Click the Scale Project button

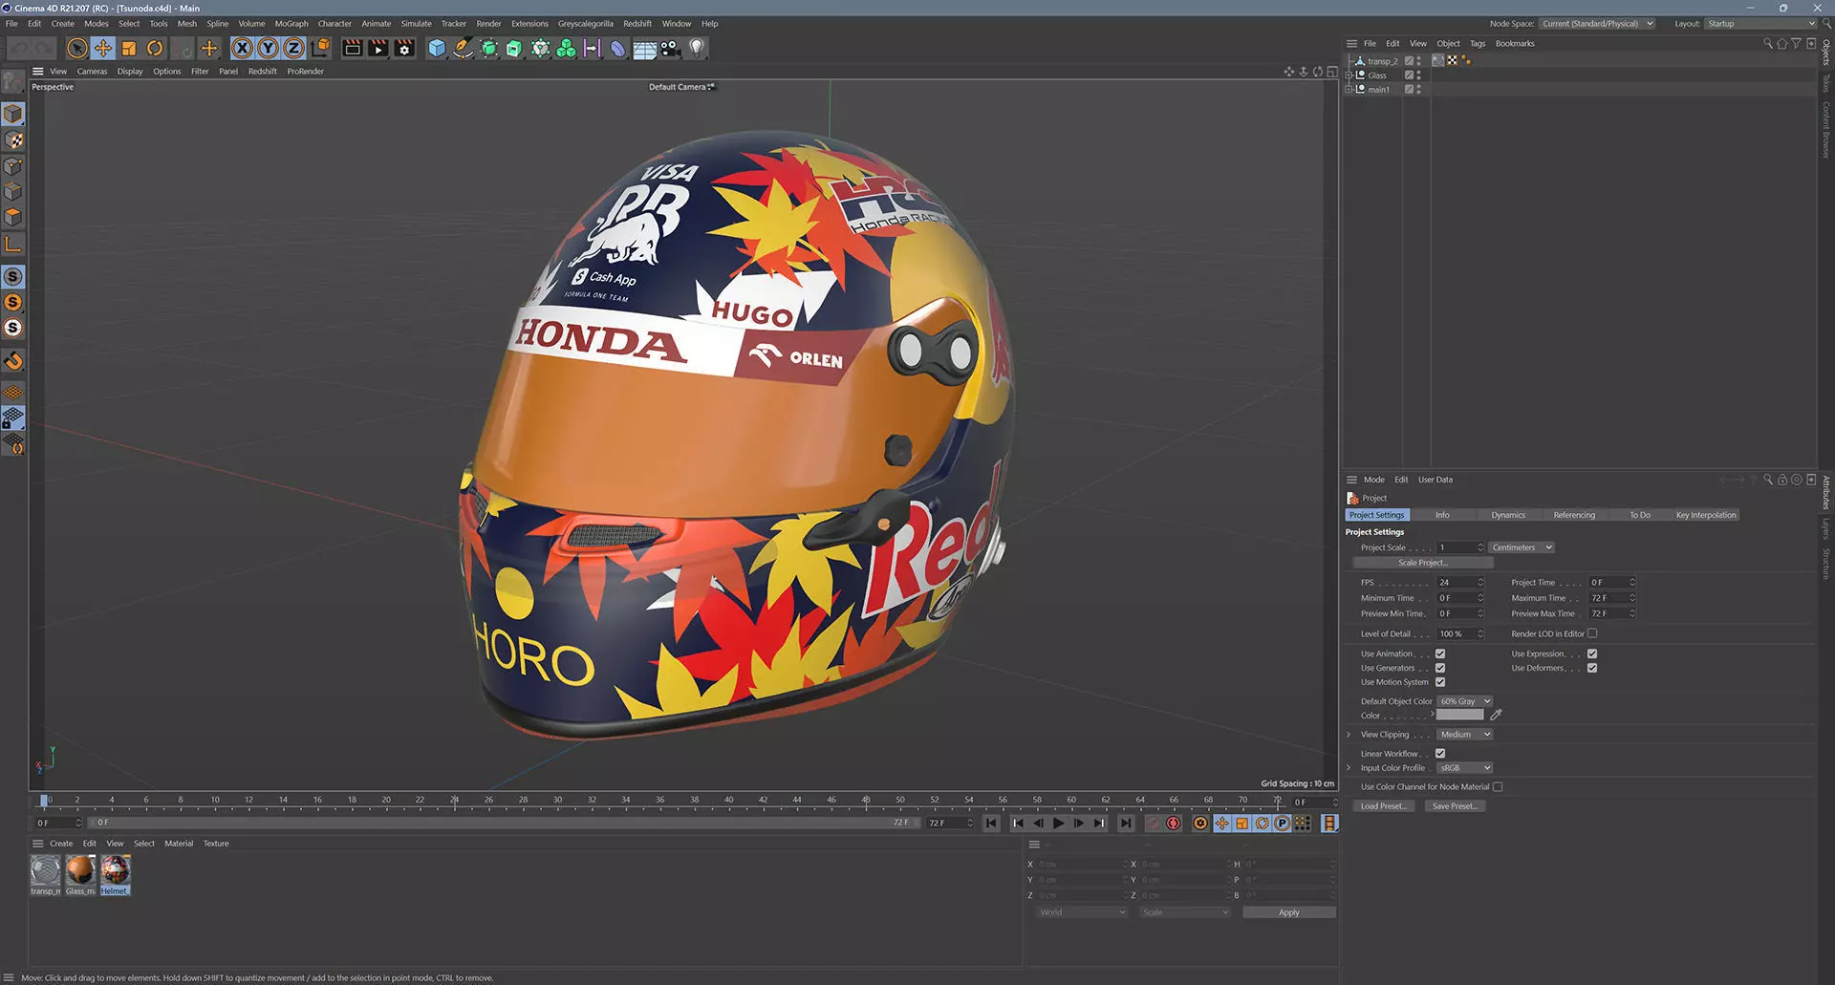coord(1423,563)
